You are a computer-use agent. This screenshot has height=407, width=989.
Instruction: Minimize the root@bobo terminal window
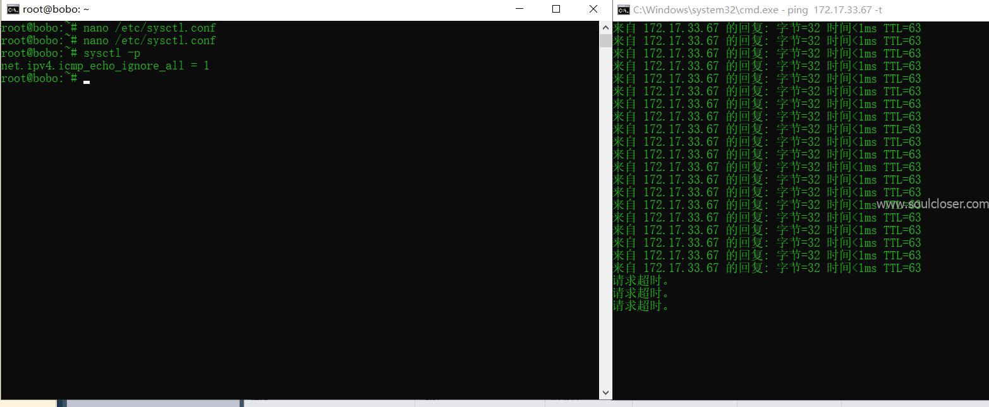(519, 9)
